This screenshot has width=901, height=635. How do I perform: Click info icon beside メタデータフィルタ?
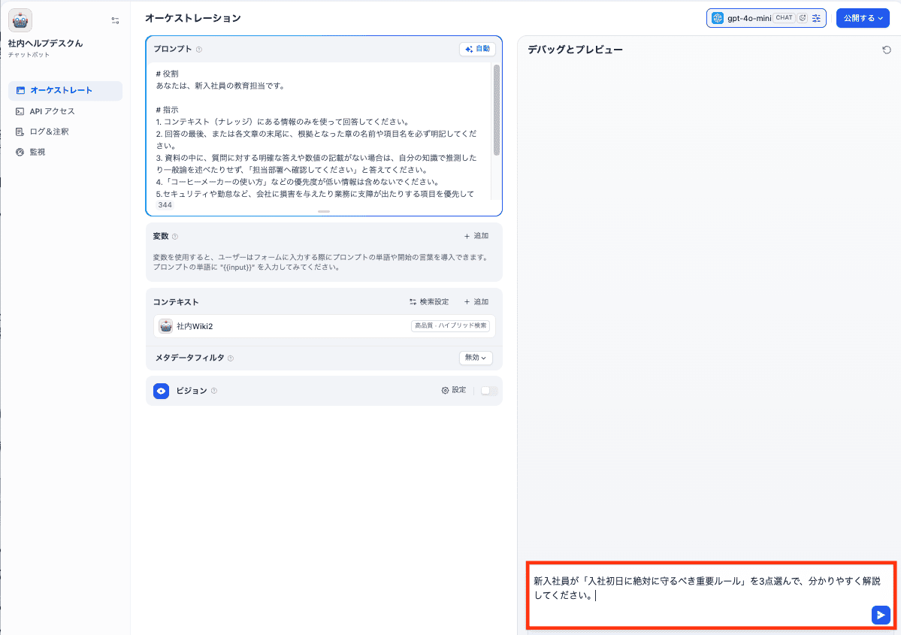point(231,358)
